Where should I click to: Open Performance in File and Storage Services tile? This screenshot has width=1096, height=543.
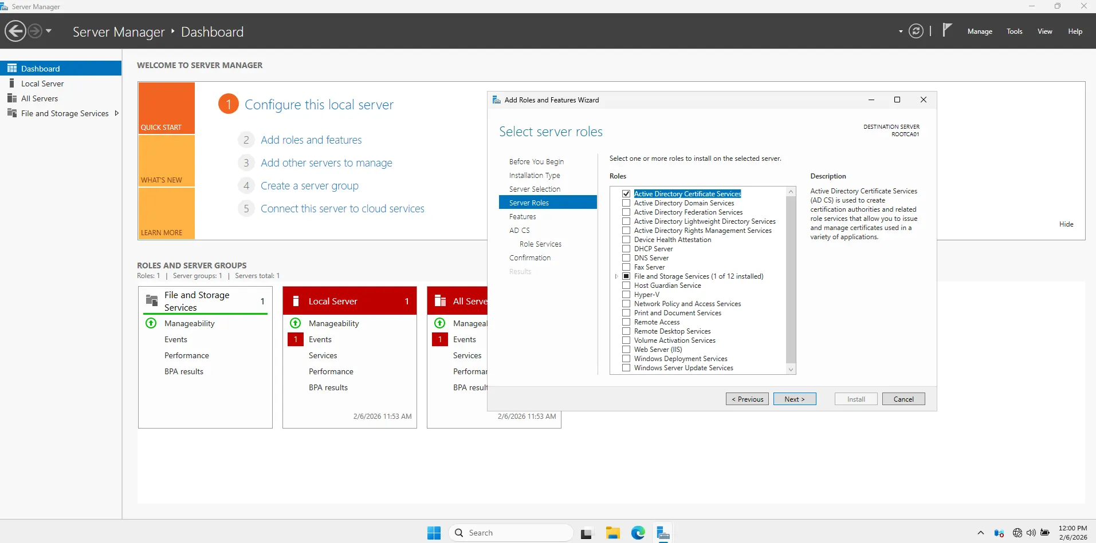pyautogui.click(x=187, y=355)
